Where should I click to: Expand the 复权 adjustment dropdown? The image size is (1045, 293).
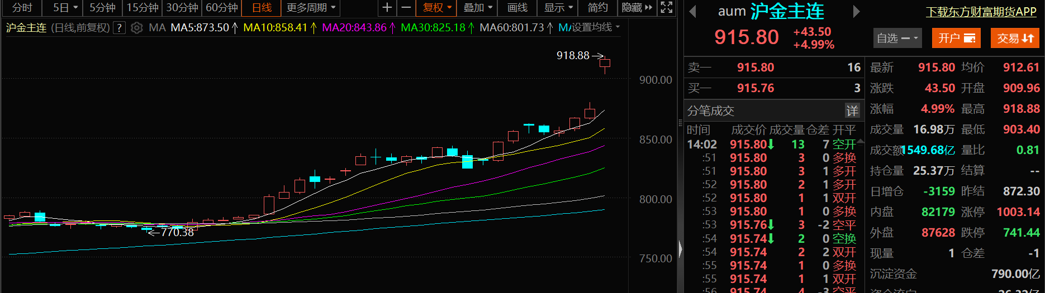(436, 8)
